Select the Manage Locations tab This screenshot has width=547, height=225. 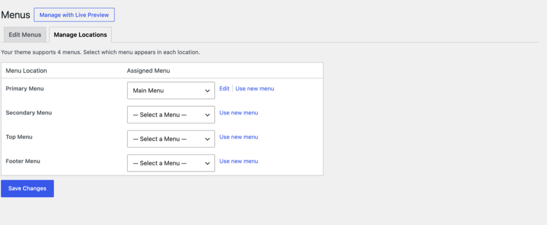80,35
